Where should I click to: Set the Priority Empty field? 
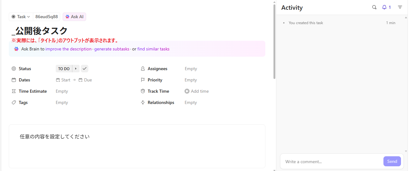(x=191, y=80)
